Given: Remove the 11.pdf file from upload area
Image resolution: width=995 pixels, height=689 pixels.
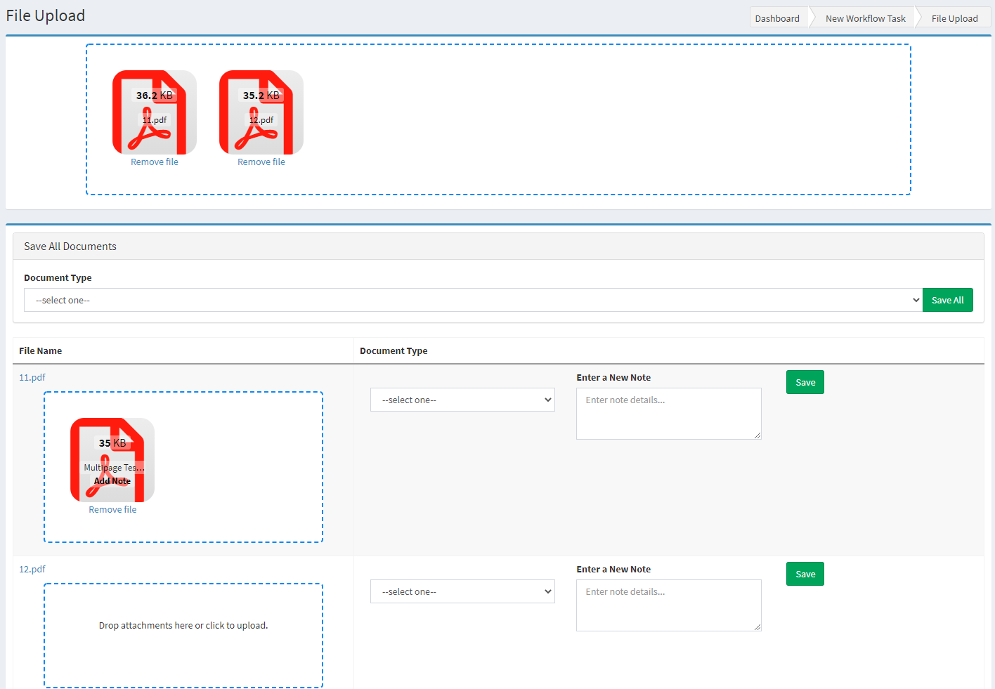Looking at the screenshot, I should coord(155,162).
